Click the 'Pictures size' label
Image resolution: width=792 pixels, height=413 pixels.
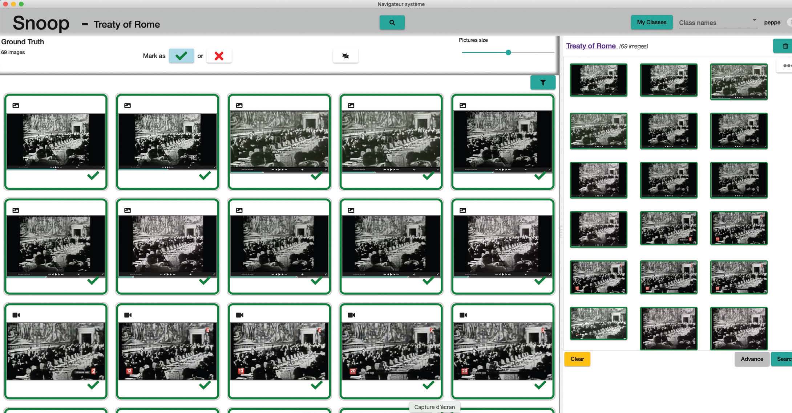coord(473,40)
